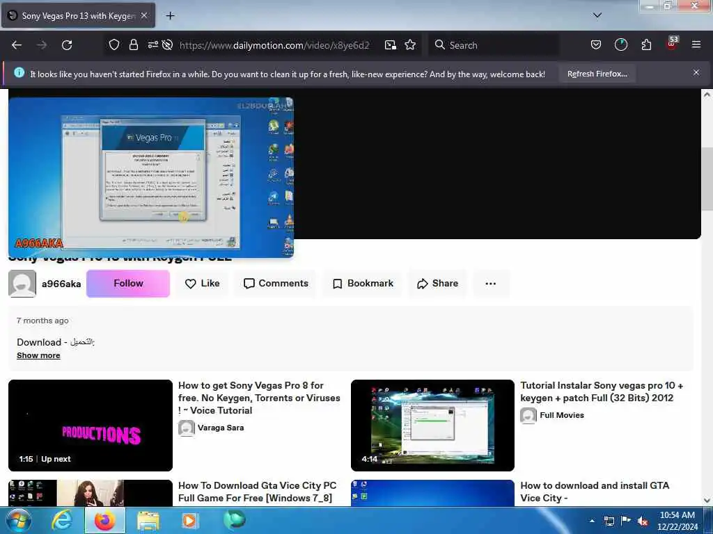The width and height of the screenshot is (713, 534).
Task: Open the media player taskbar icon
Action: [x=189, y=521]
